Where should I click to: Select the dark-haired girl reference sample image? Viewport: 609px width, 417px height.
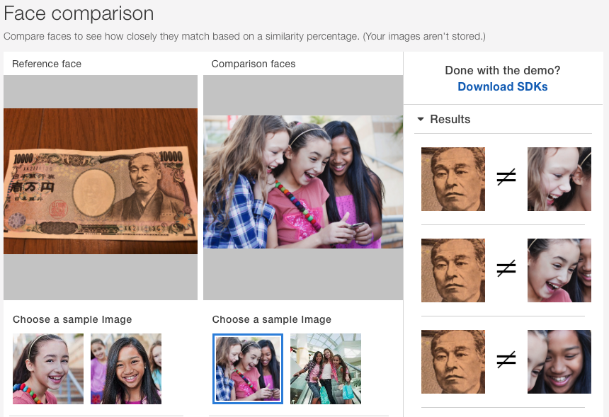coord(126,368)
